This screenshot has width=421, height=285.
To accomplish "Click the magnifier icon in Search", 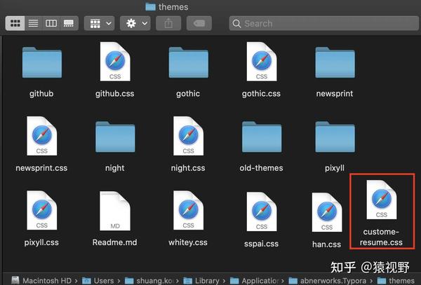I will pos(236,24).
